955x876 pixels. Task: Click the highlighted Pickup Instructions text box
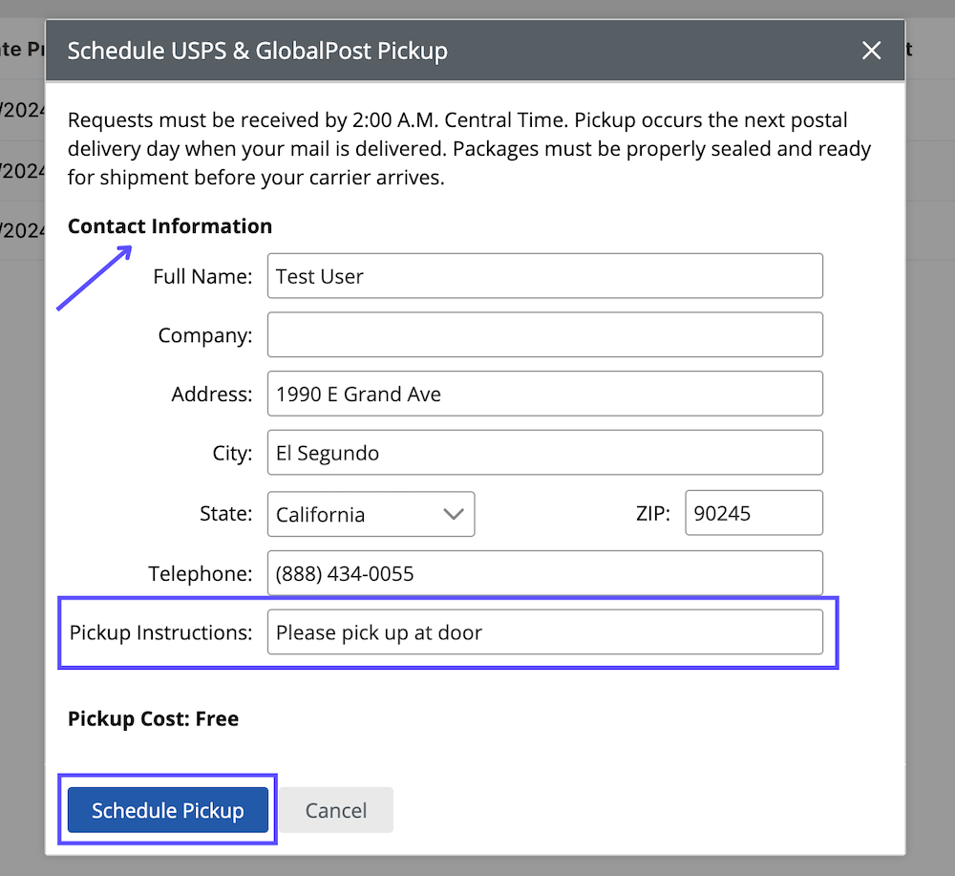(544, 631)
